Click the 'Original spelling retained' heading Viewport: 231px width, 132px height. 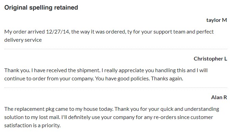tap(41, 8)
